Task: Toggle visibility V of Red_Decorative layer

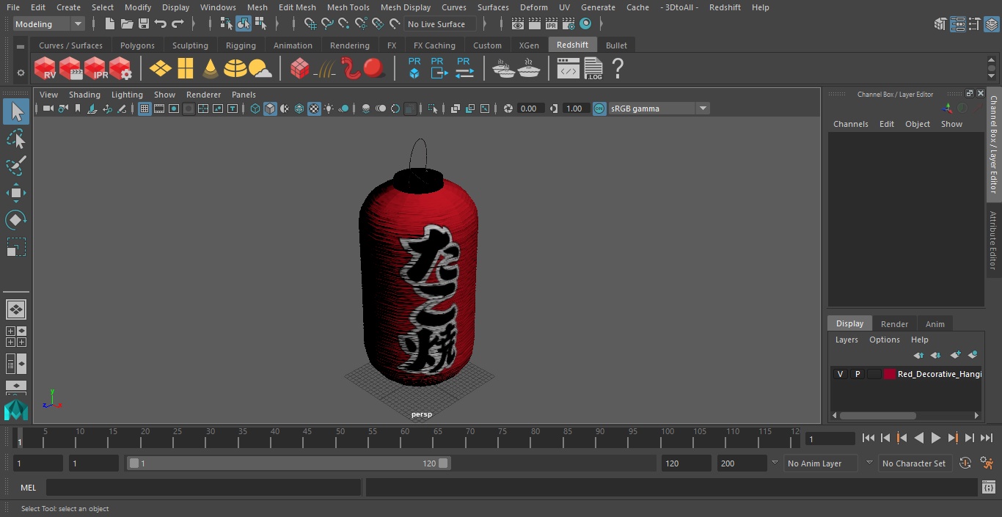Action: pos(840,374)
